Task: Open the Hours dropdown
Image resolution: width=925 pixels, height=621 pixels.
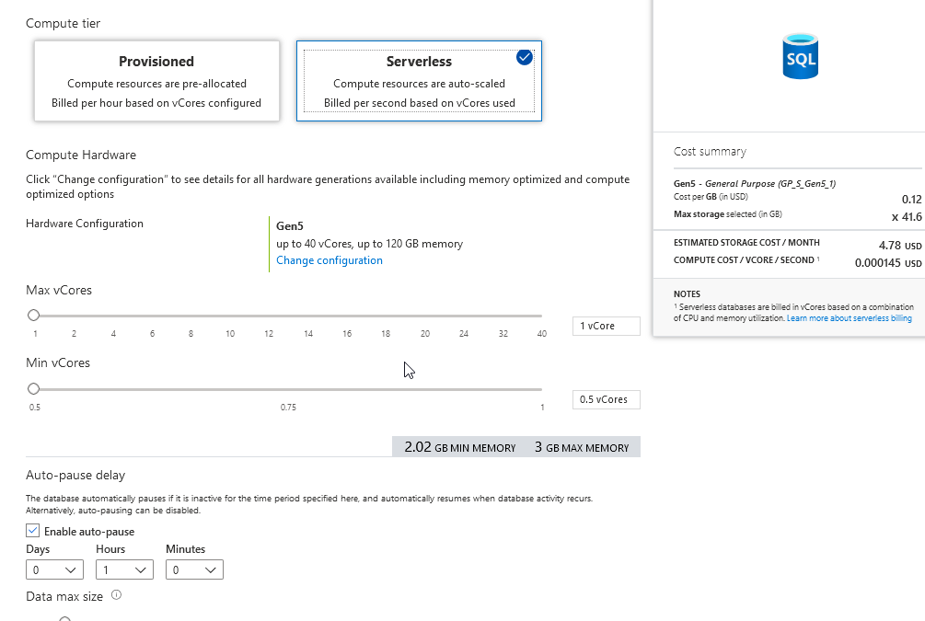Action: coord(124,570)
